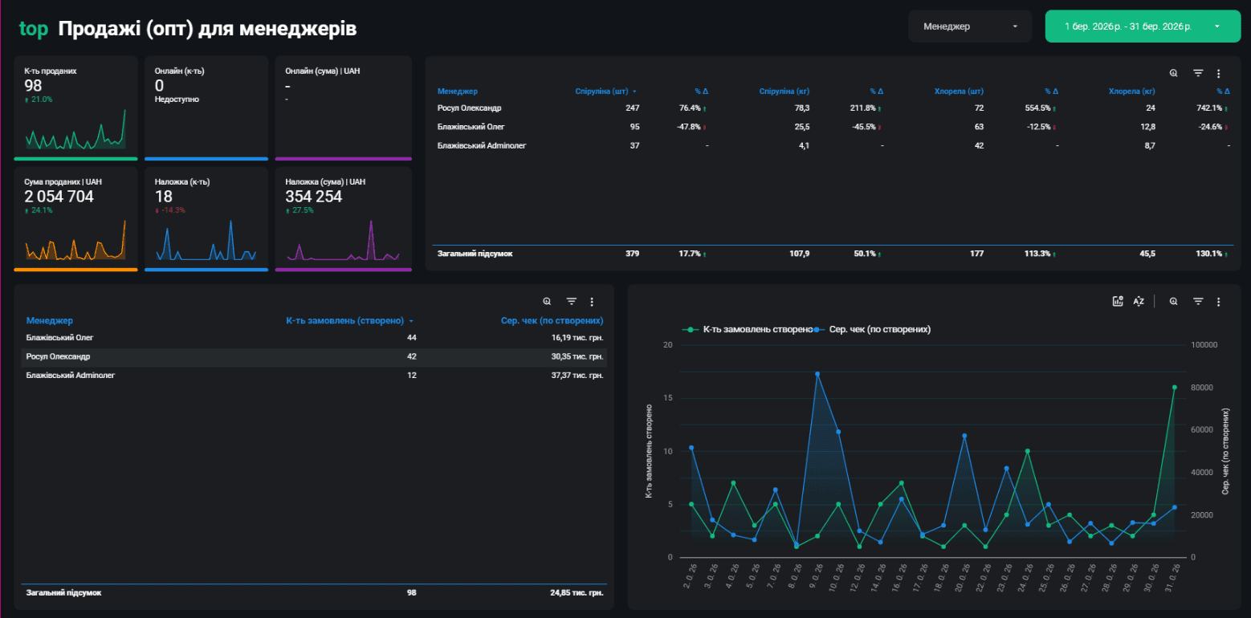Sort by the Хлорела (шт) column header
The height and width of the screenshot is (618, 1251).
pos(960,91)
